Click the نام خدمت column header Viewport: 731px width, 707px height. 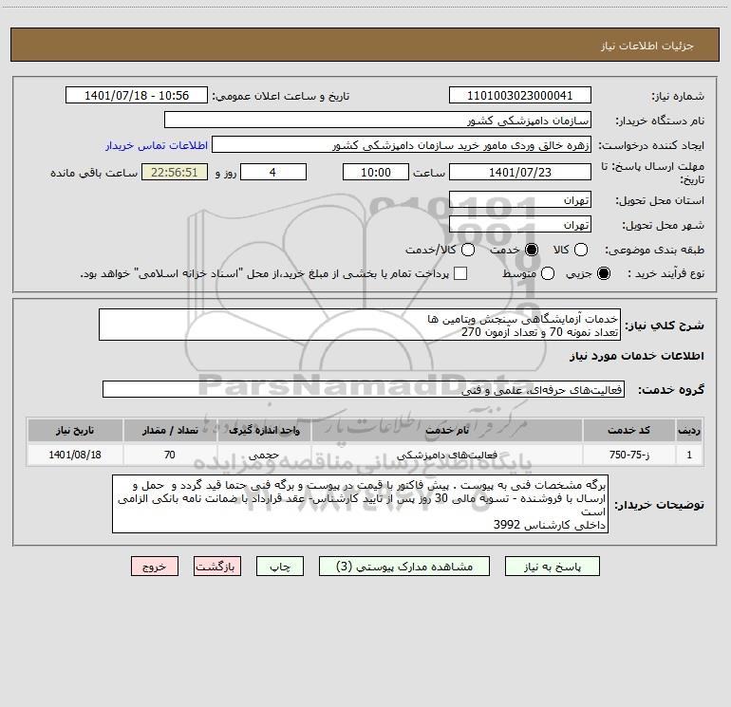pyautogui.click(x=447, y=430)
